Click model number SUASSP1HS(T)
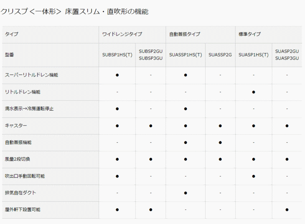This screenshot has height=224, width=305. click(186, 55)
